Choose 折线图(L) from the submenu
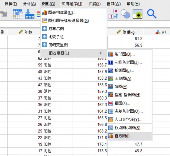The width and height of the screenshot is (170, 156). (130, 70)
